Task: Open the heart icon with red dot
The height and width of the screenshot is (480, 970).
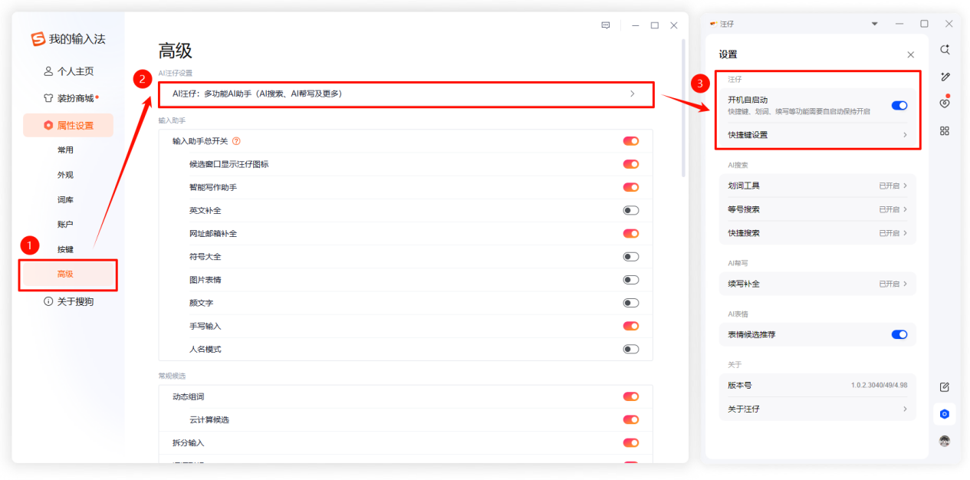Action: (x=945, y=104)
